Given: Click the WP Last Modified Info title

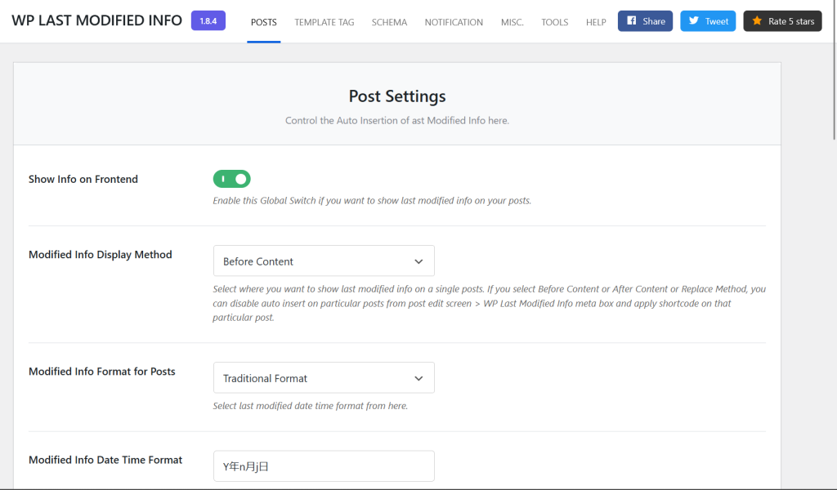Looking at the screenshot, I should click(x=96, y=20).
